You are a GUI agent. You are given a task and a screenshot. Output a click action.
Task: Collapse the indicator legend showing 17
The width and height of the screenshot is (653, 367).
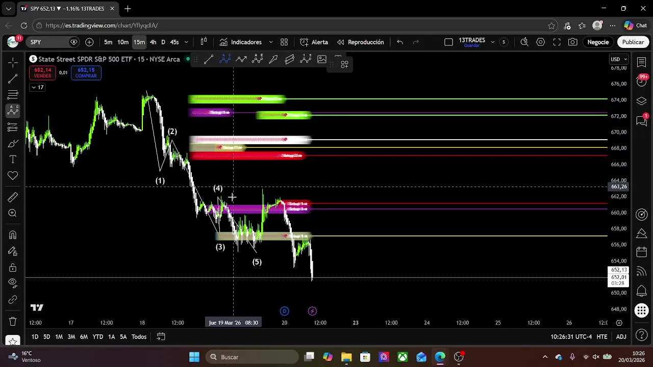point(38,88)
